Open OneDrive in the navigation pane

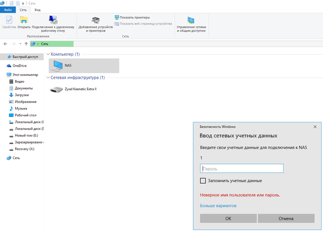coord(19,66)
